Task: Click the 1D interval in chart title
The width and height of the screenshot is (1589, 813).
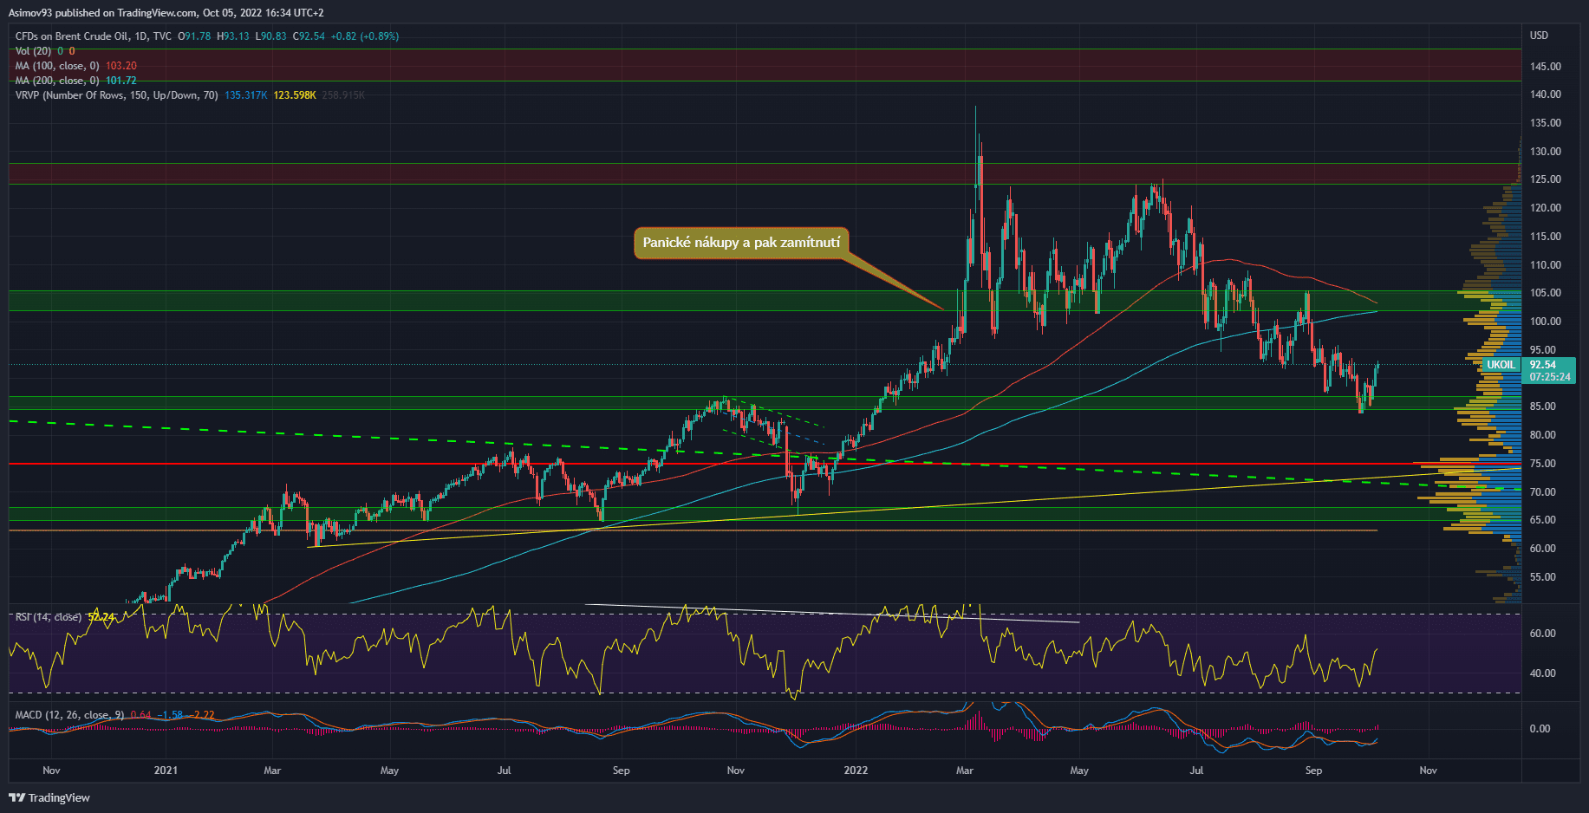Action: point(140,36)
